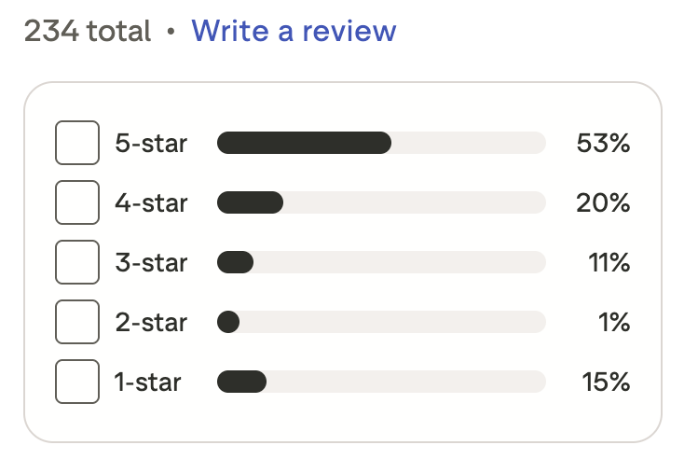This screenshot has height=459, width=698.
Task: Click the 5-star rating progress bar
Action: click(380, 143)
